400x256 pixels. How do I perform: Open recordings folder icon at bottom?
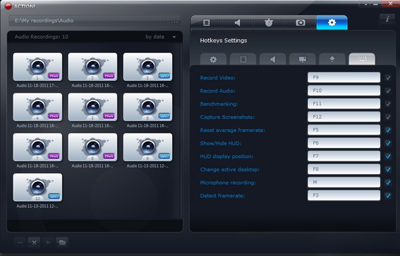(x=62, y=243)
